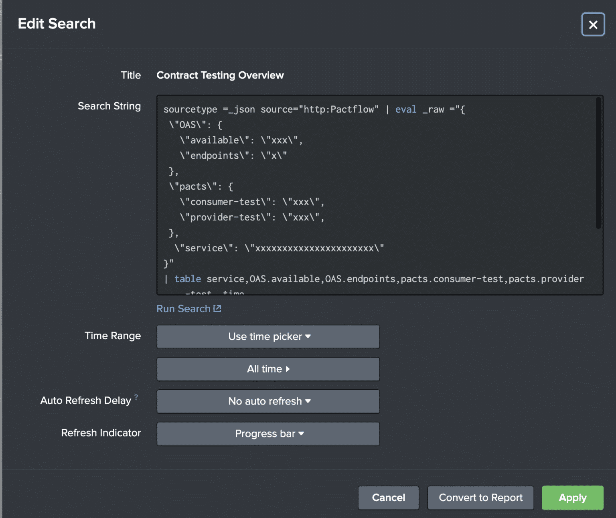Open the Use time picker dropdown
616x518 pixels.
268,337
